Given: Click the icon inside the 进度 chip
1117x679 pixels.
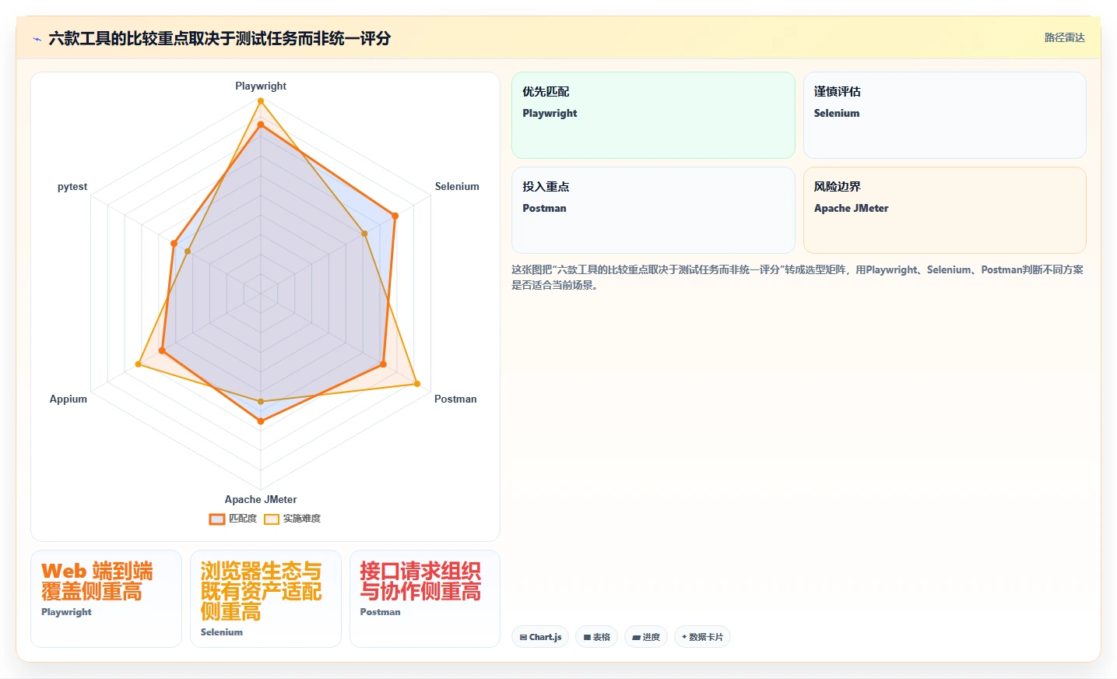Looking at the screenshot, I should click(636, 637).
